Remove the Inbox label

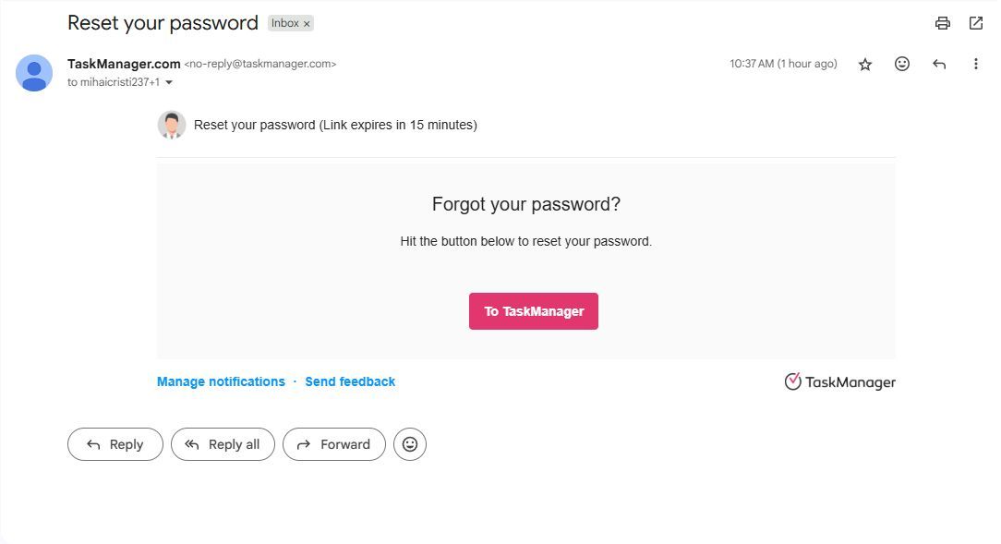306,23
